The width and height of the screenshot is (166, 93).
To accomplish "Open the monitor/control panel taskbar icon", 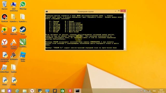I will tap(47, 91).
